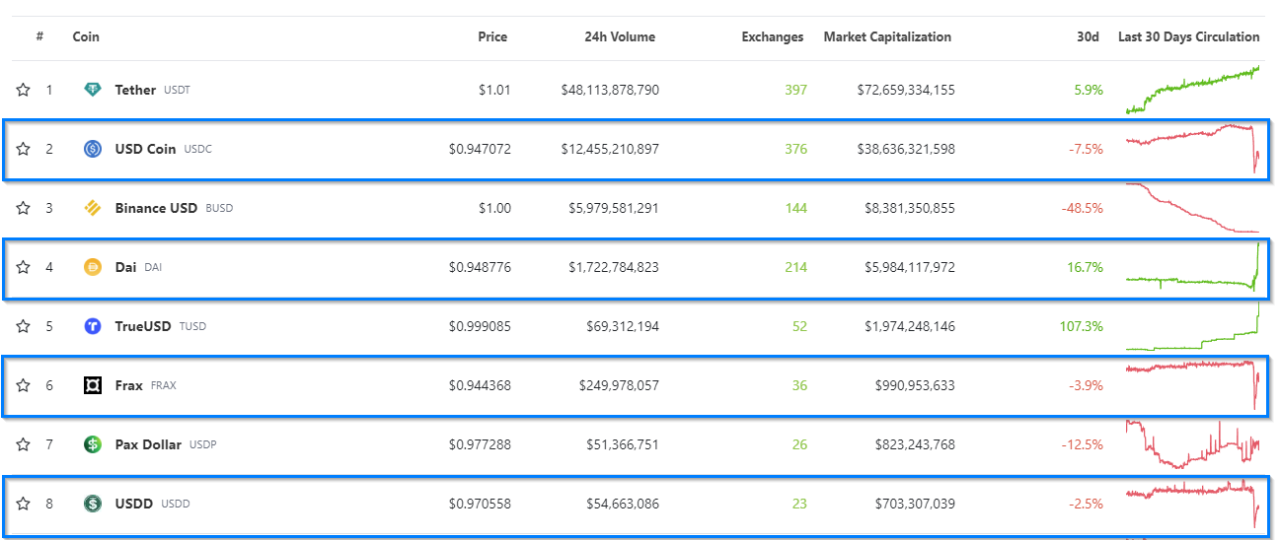1279x540 pixels.
Task: Star the Pax Dollar row
Action: click(23, 444)
